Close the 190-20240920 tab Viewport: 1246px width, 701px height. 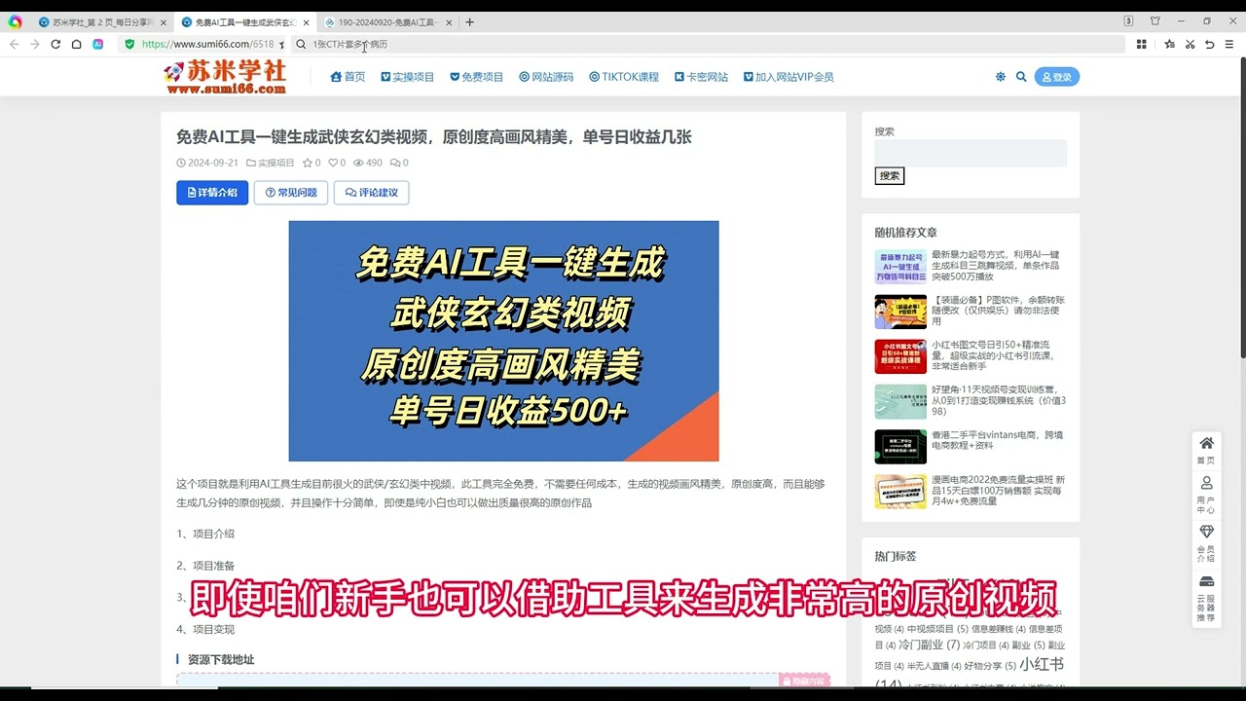[x=449, y=21]
